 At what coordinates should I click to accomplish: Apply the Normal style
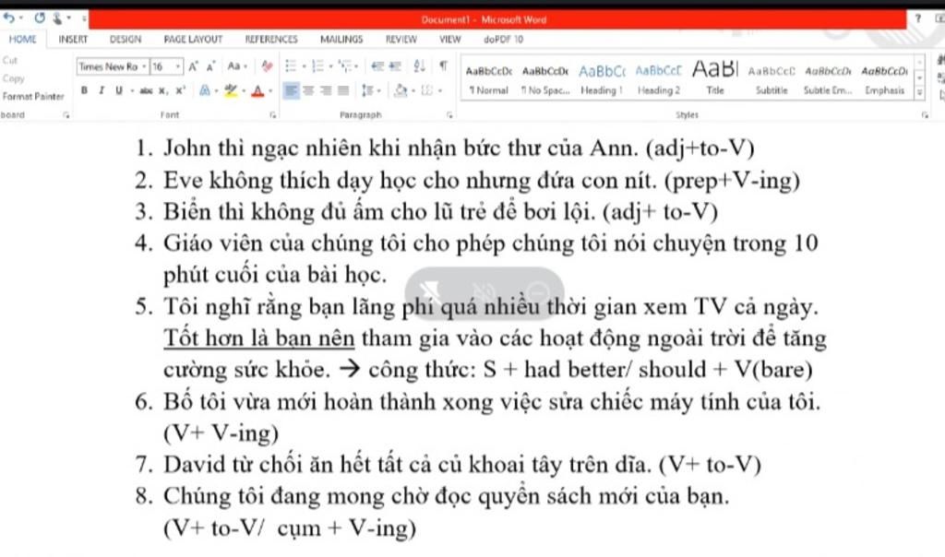tap(489, 79)
